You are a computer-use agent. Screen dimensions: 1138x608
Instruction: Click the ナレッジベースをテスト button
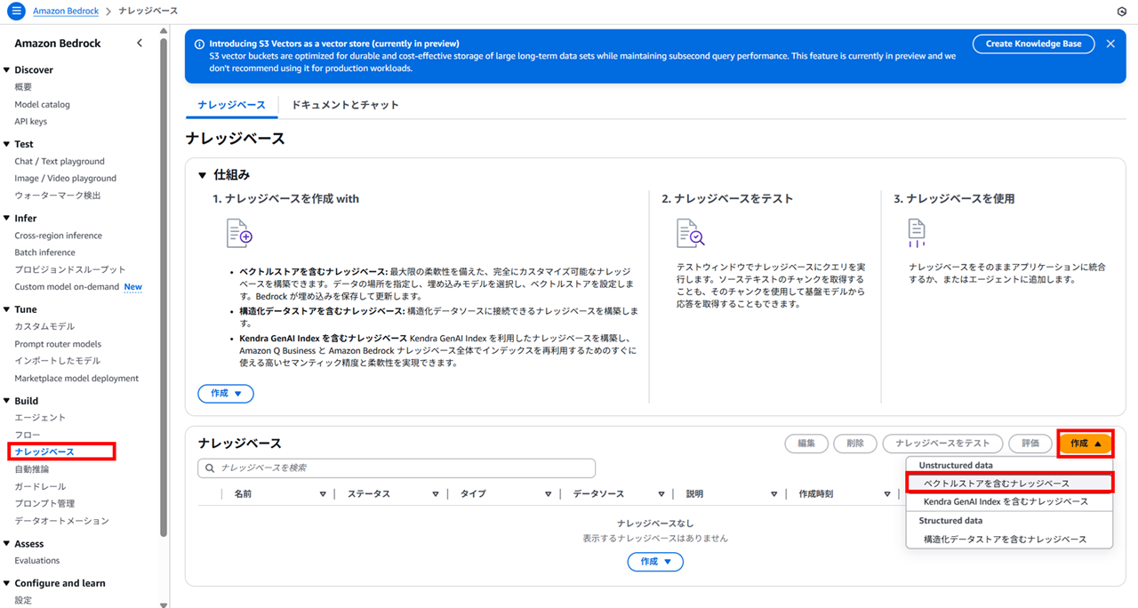942,443
